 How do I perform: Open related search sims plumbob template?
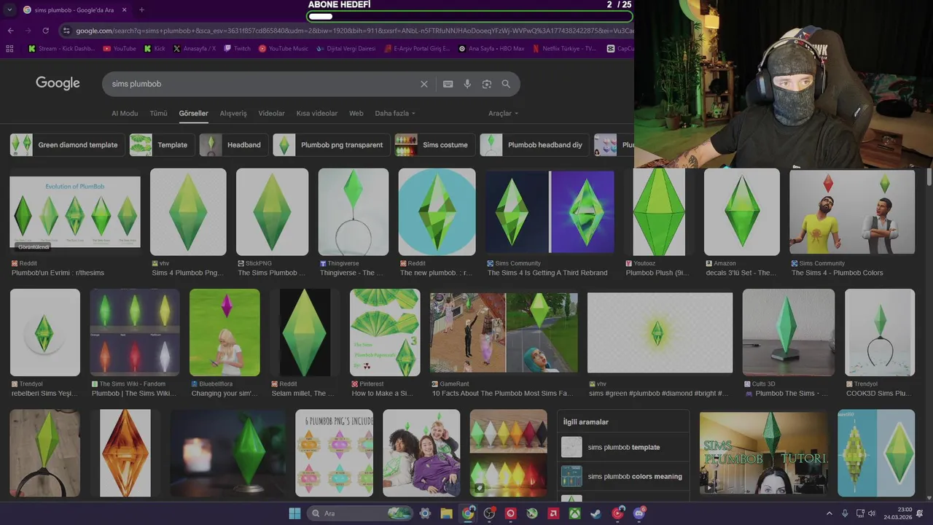[624, 447]
